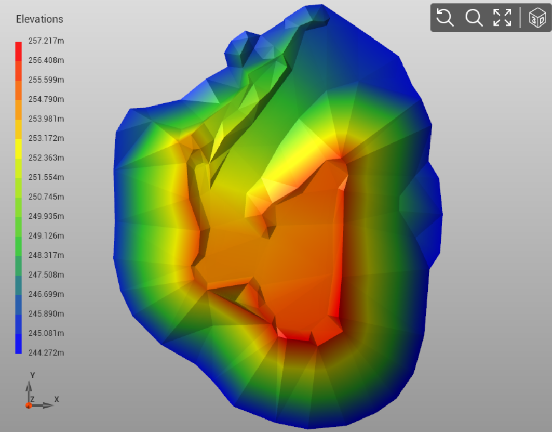This screenshot has width=552, height=432.
Task: Select the 257.217m elevation label
Action: (x=46, y=41)
